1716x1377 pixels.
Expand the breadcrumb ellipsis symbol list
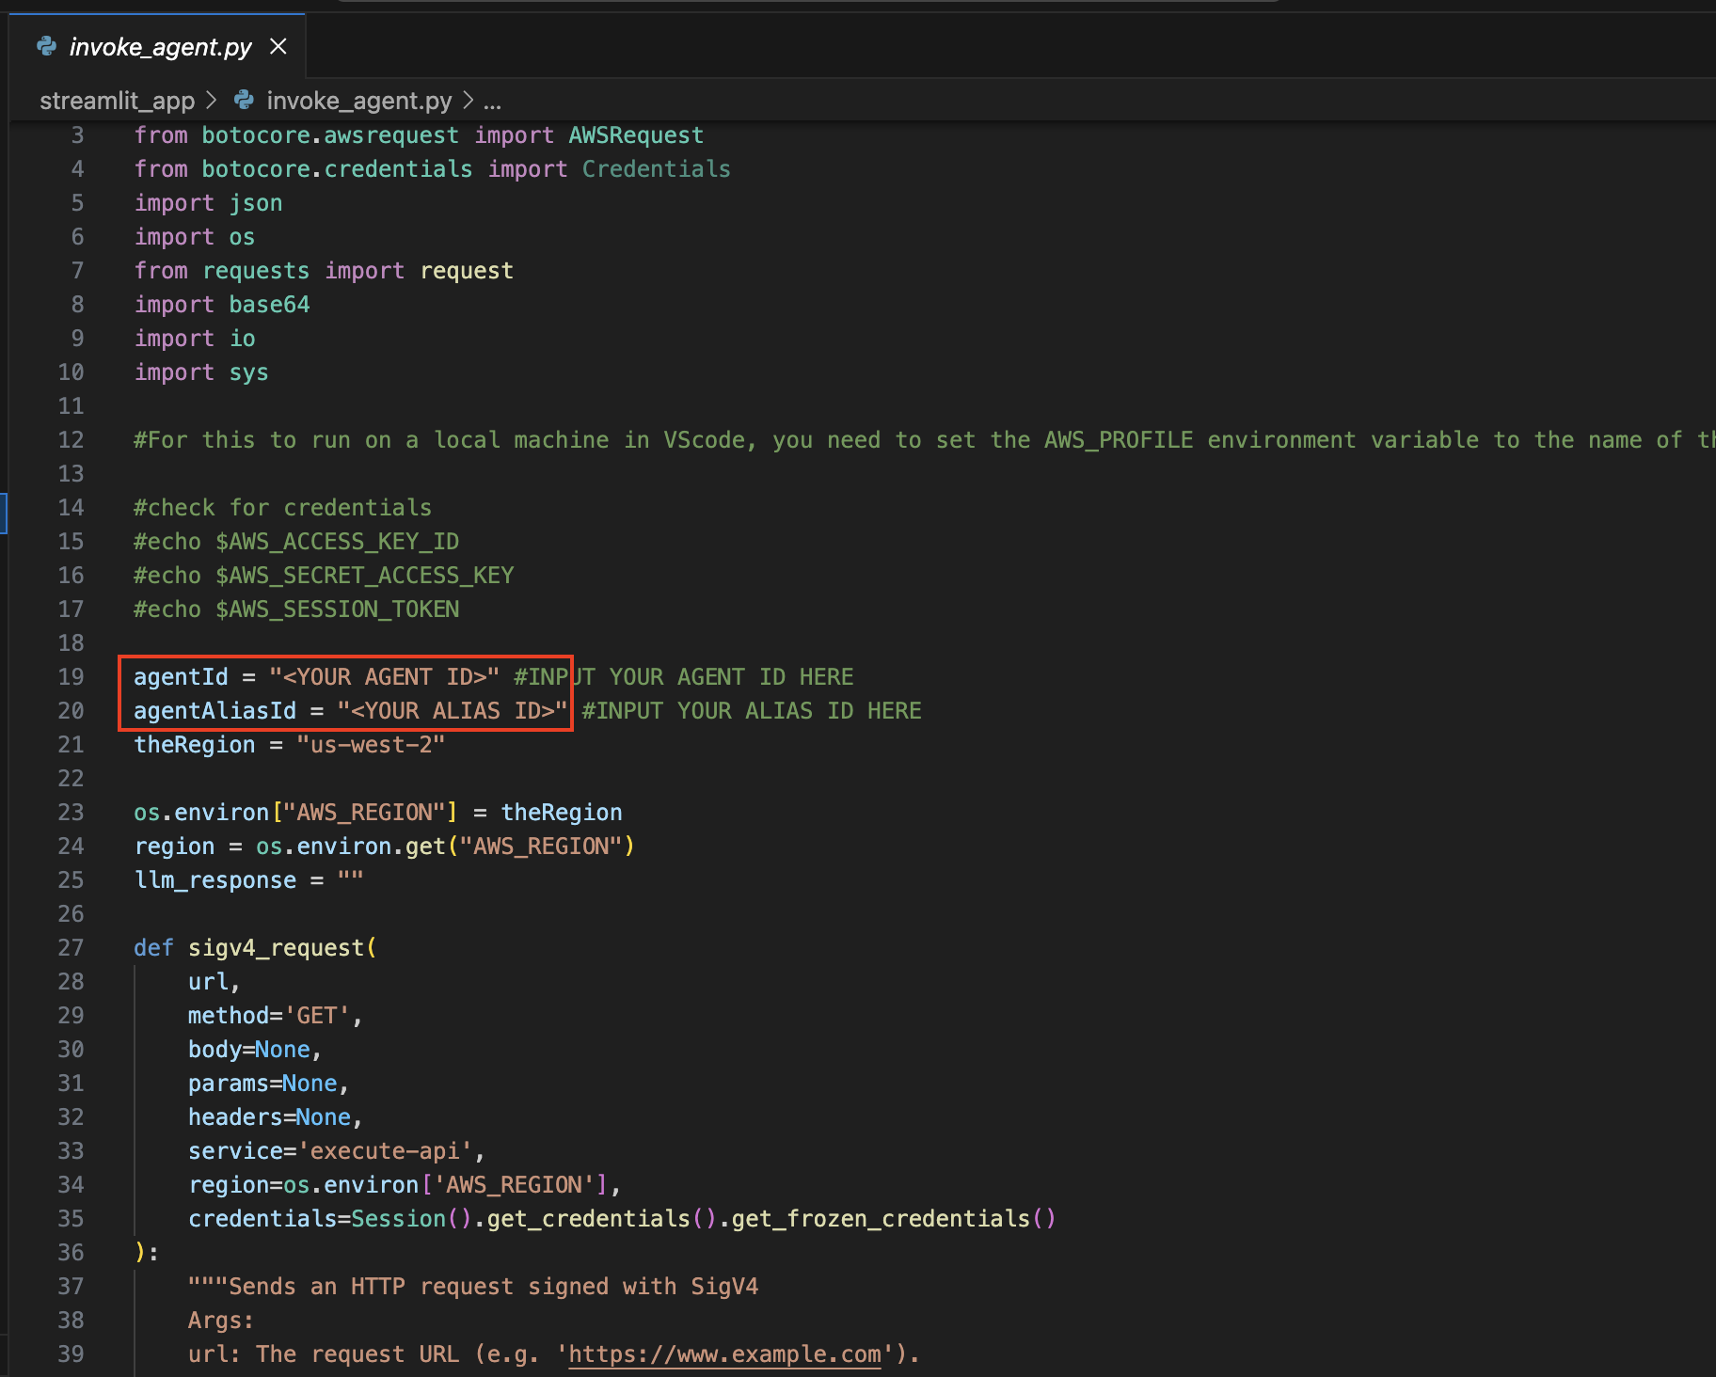492,103
